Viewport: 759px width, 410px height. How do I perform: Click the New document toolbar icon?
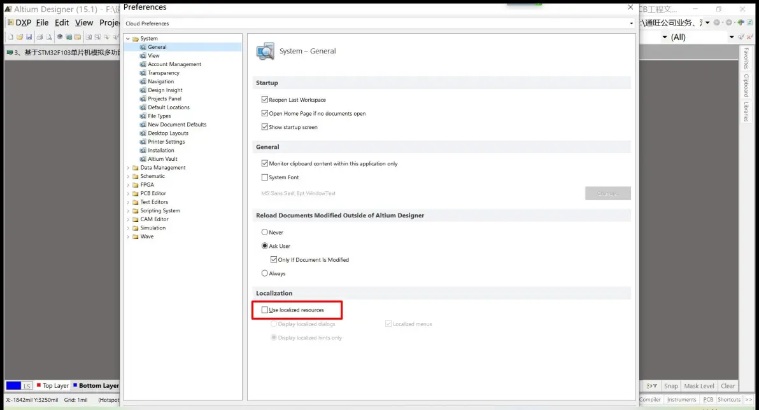[11, 37]
